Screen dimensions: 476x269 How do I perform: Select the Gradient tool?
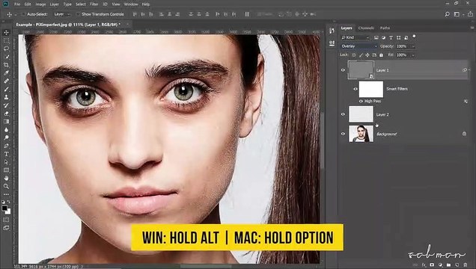coord(6,122)
